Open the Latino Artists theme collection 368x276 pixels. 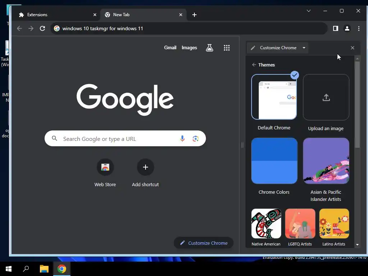point(334,224)
